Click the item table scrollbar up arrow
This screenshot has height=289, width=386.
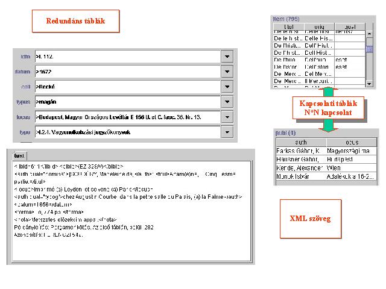point(369,34)
